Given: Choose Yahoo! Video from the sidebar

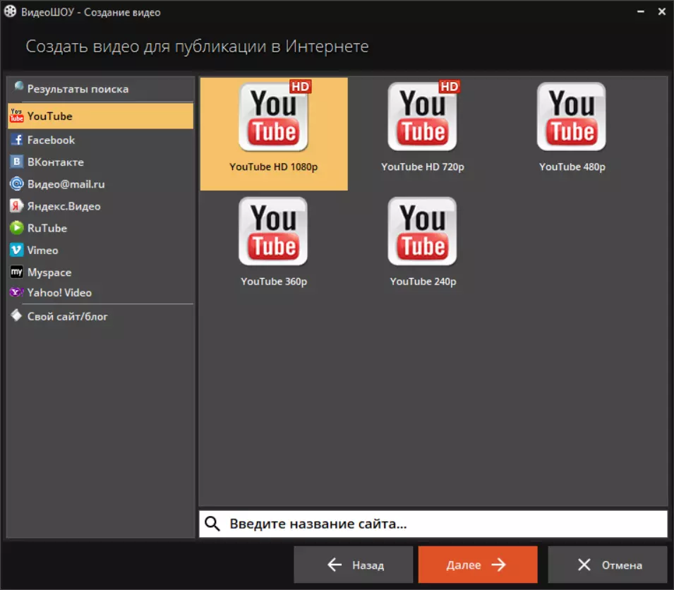Looking at the screenshot, I should click(101, 293).
